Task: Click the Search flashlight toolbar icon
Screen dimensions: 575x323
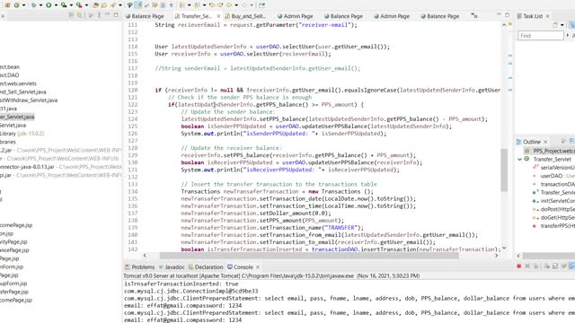Action: [x=113, y=5]
